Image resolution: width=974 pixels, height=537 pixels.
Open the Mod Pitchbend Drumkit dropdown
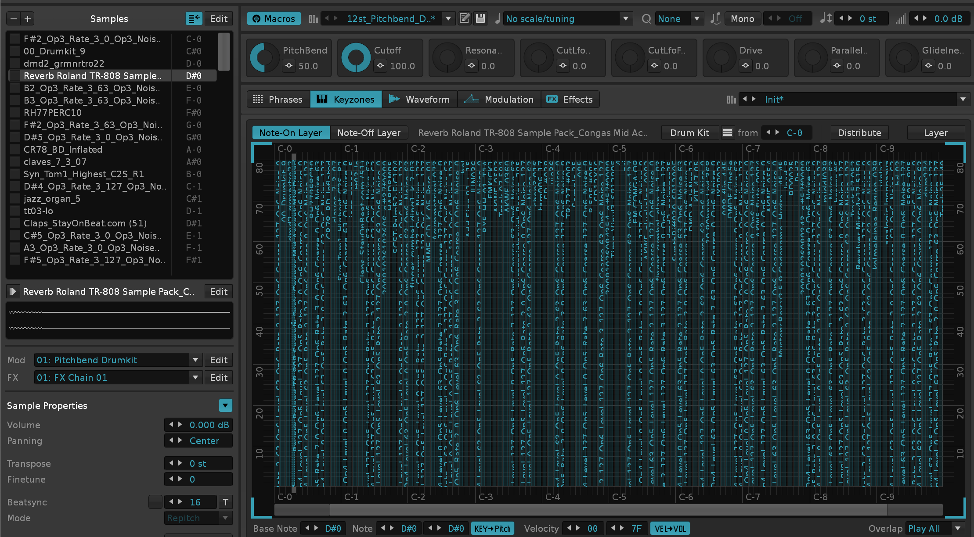[195, 360]
